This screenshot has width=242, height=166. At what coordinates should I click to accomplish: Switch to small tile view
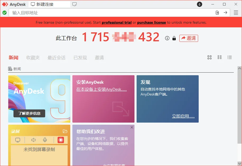pyautogui.click(x=220, y=57)
